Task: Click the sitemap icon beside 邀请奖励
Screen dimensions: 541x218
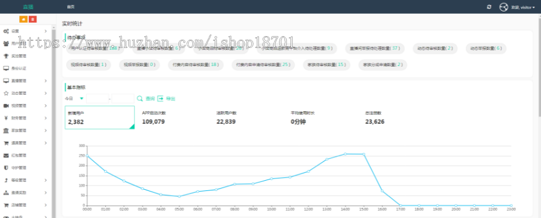Action: pyautogui.click(x=6, y=192)
